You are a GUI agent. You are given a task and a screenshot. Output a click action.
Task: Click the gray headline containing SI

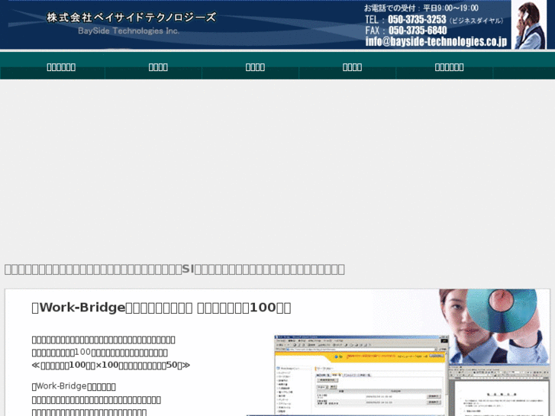pyautogui.click(x=175, y=269)
